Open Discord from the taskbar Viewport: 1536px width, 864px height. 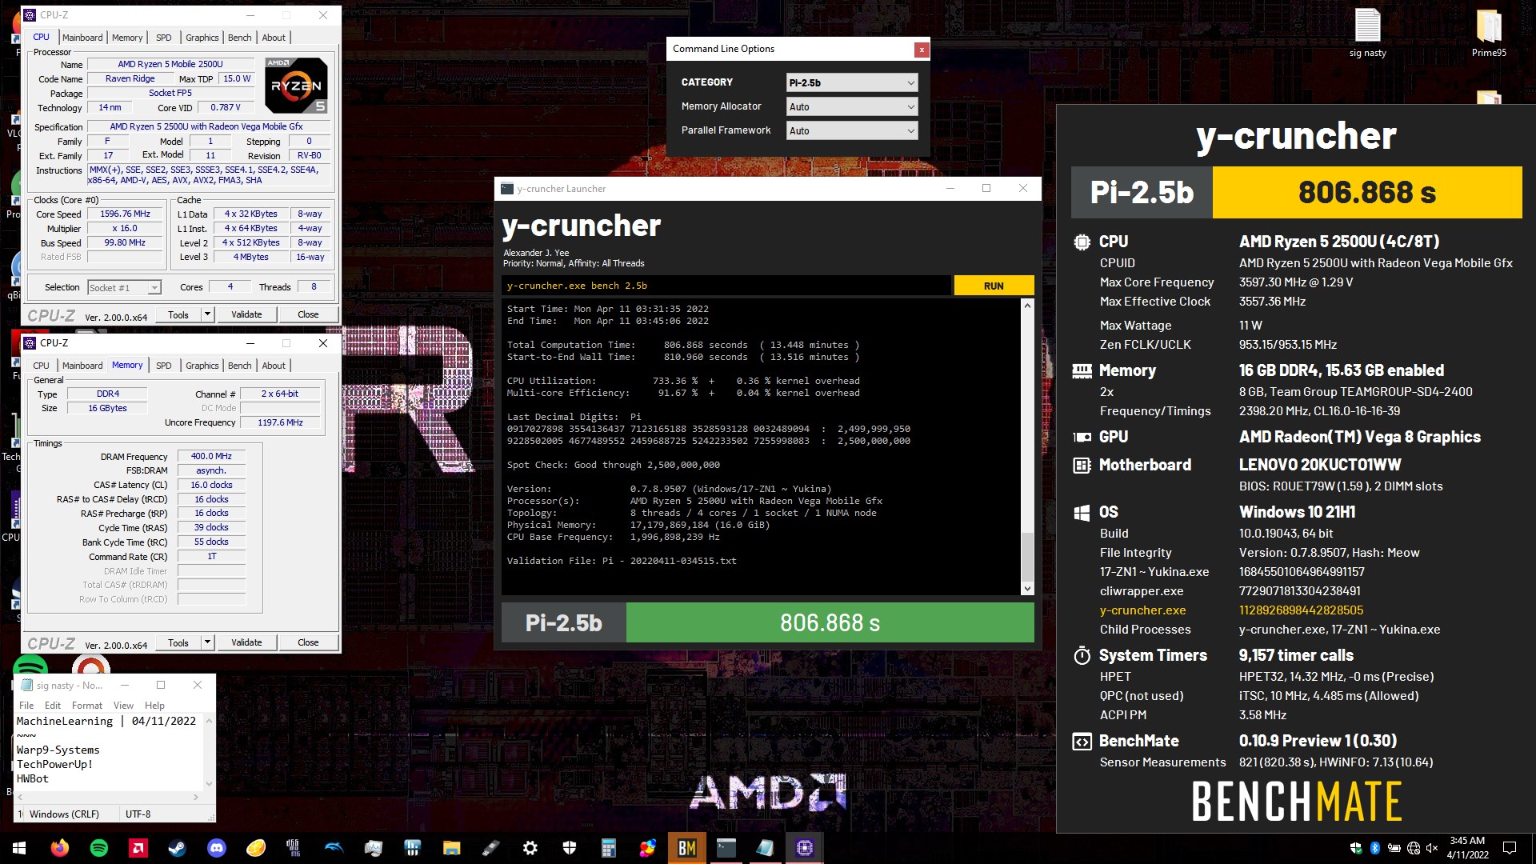point(217,848)
